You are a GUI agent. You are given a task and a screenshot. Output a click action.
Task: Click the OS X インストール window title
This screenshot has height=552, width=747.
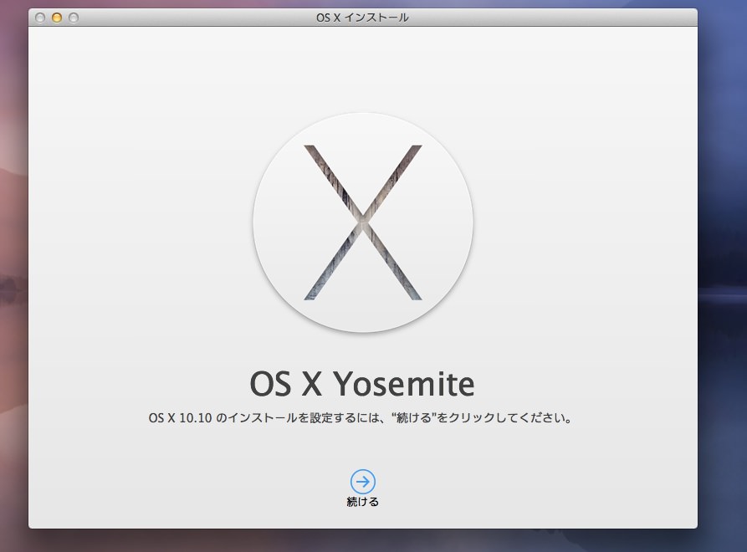(x=362, y=18)
